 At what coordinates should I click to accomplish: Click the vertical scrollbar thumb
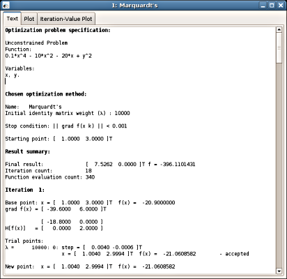(x=279, y=47)
